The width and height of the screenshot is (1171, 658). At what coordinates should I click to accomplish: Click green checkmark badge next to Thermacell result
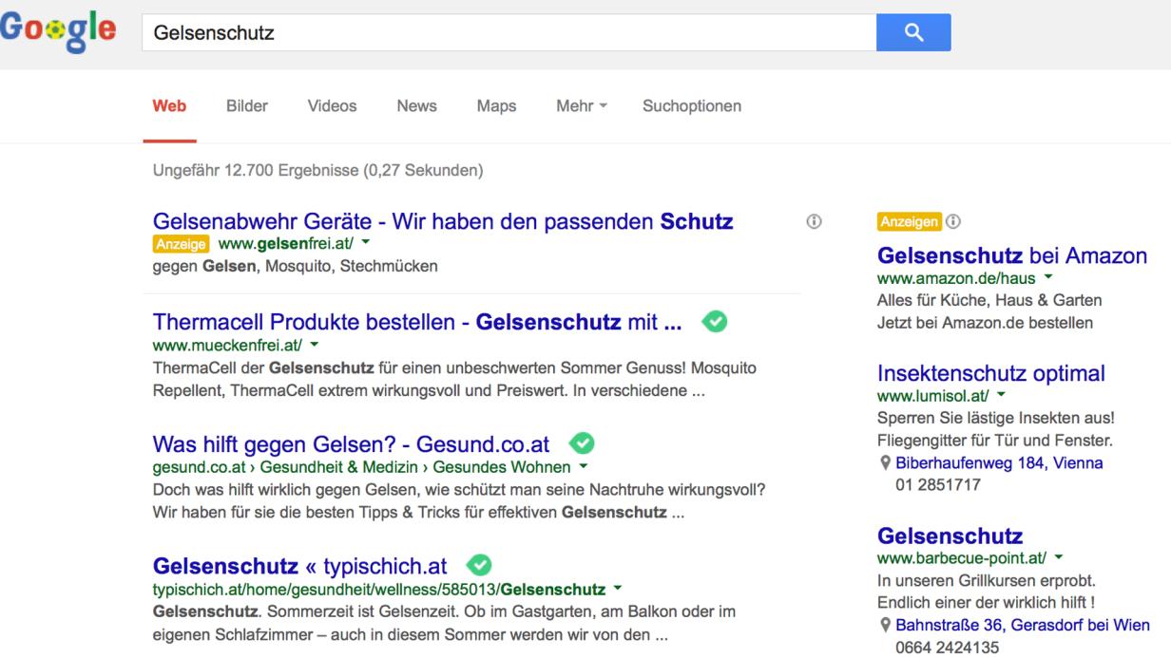click(x=714, y=322)
